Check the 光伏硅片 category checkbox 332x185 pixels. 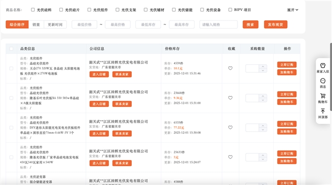pos(61,10)
